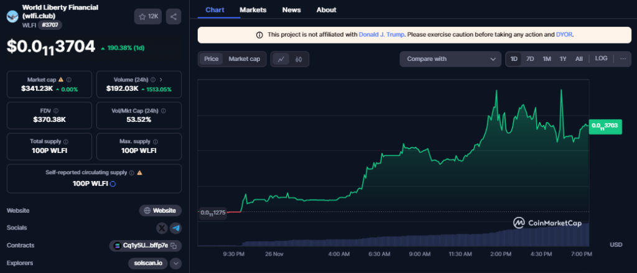Screen dimensions: 637x273
Task: Open the News tab
Action: pos(291,10)
